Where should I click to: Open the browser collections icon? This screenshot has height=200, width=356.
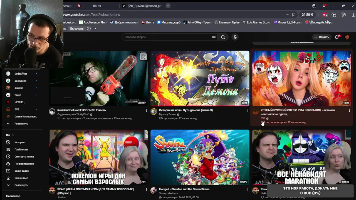pyautogui.click(x=344, y=15)
